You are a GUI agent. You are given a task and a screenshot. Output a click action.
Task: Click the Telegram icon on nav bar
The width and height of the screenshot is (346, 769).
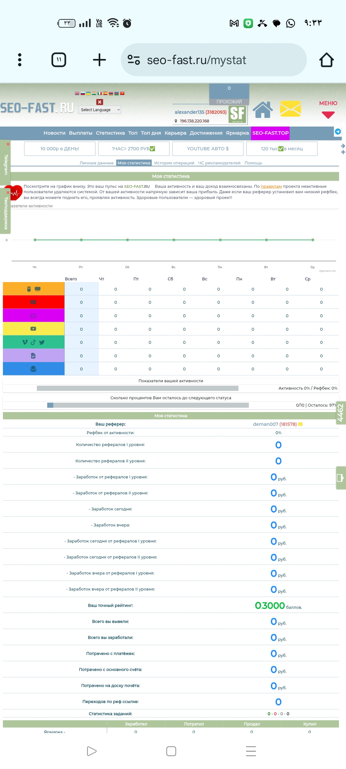tap(338, 131)
